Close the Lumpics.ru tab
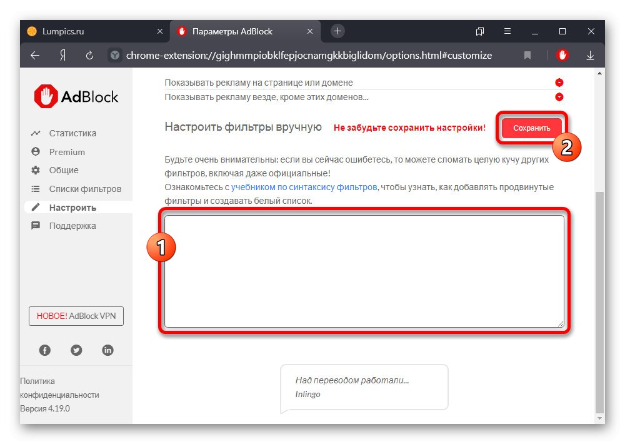Viewport: 625px width, 444px height. 160,31
